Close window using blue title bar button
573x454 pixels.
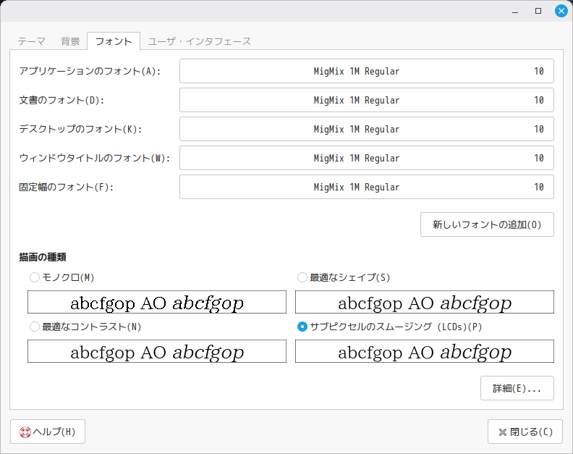561,11
